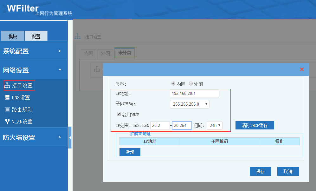This screenshot has width=316, height=191.
Task: Switch to the 模块 tab
Action: coord(13,36)
